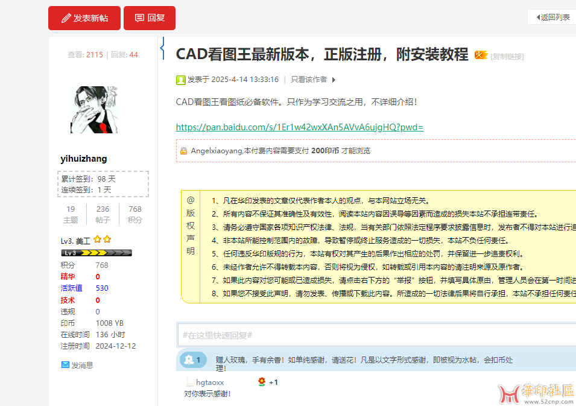This screenshot has height=406, width=576.
Task: Click the post date 2025-4-14 13:33:16
Action: coord(245,80)
